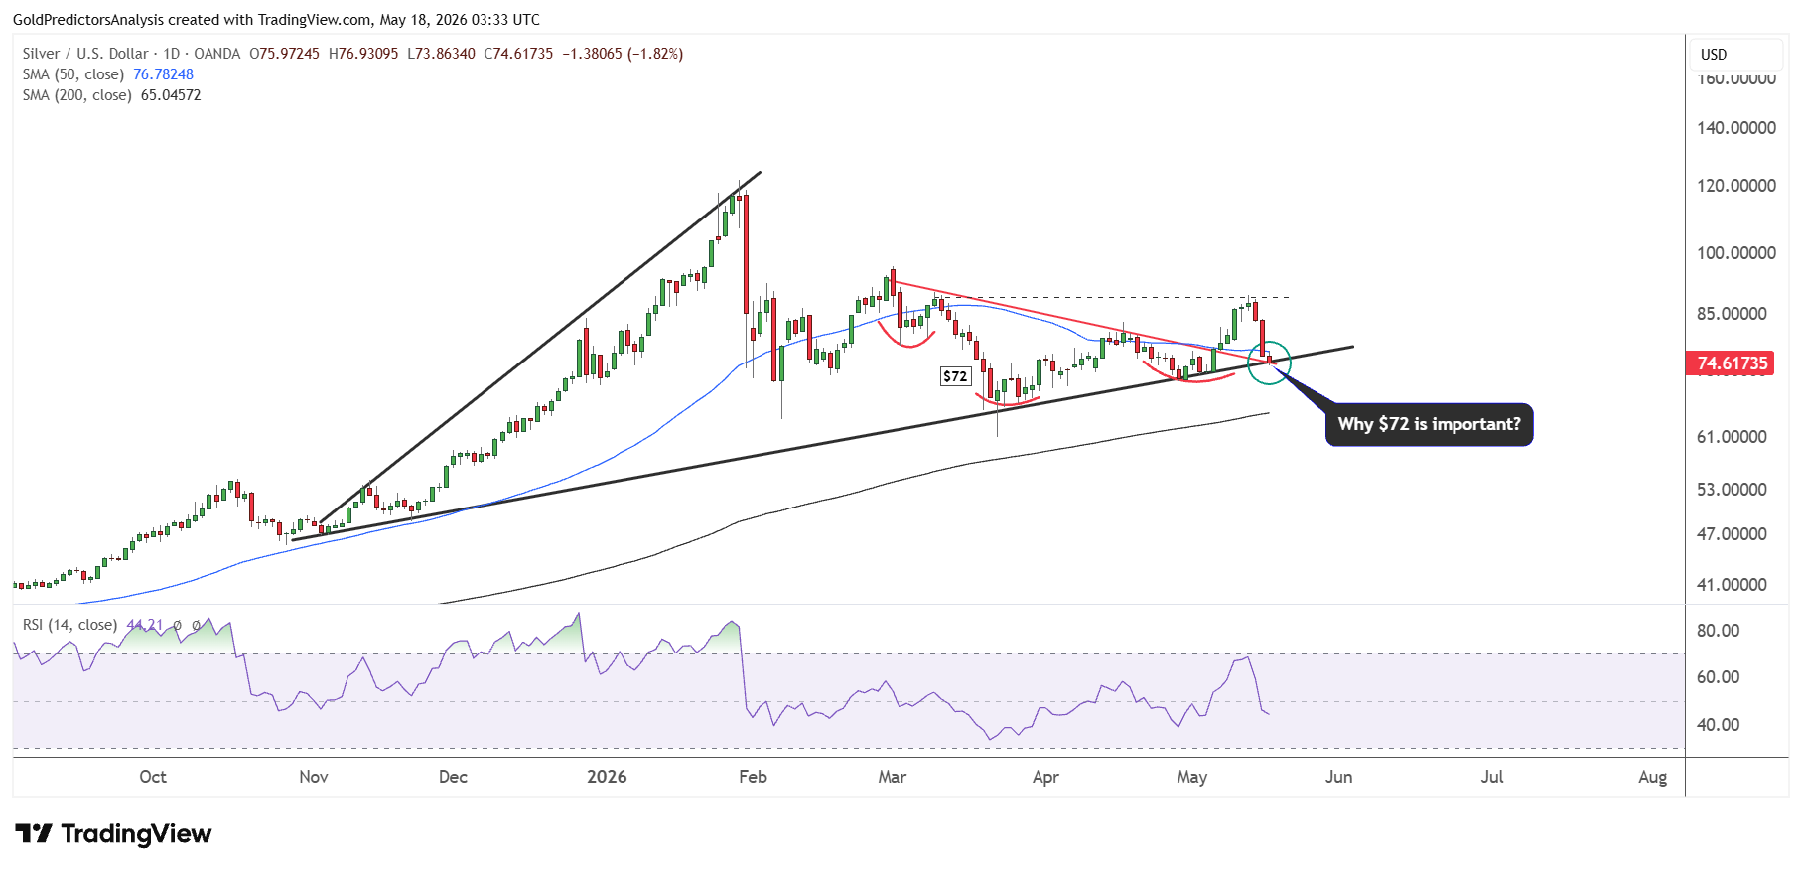Click the Jul label on time axis
This screenshot has width=1802, height=871.
1492,777
